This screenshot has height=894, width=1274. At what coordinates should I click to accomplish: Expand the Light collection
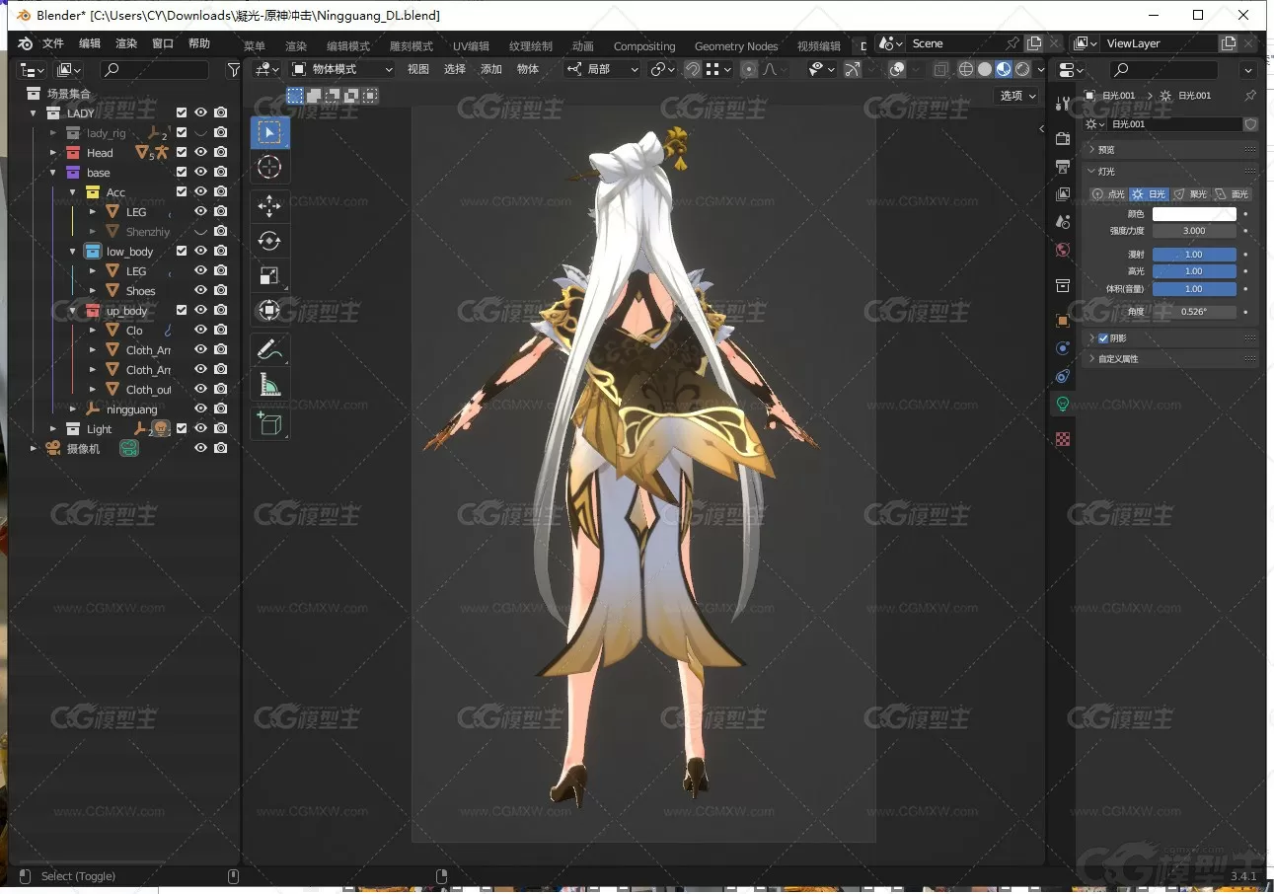(53, 429)
